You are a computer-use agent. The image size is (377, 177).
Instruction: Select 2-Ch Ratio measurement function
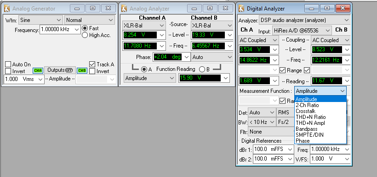pyautogui.click(x=320, y=105)
